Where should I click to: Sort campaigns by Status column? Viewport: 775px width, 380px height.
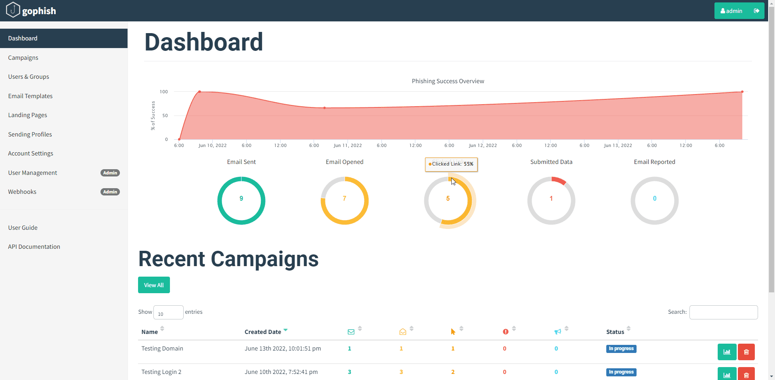point(615,332)
